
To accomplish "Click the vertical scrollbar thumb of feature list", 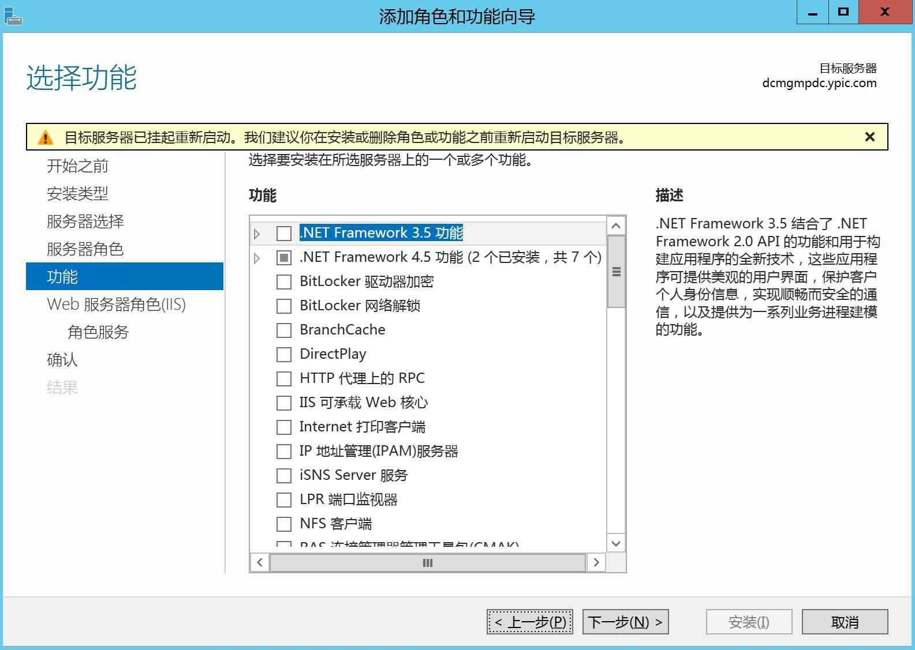I will click(x=616, y=272).
